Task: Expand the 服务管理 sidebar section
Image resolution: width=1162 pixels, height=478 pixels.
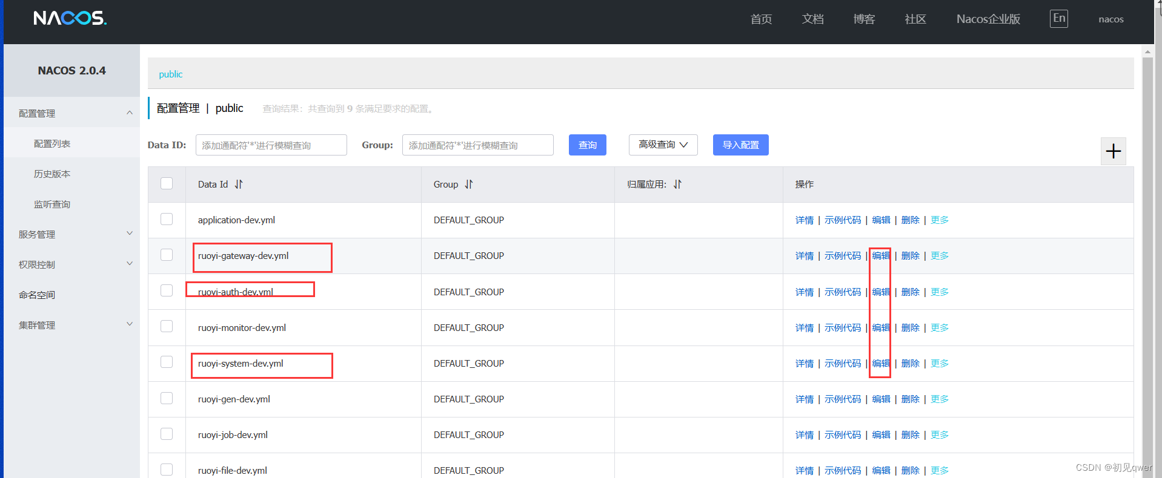Action: click(71, 234)
